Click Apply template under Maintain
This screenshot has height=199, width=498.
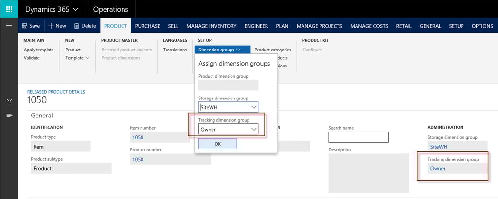pyautogui.click(x=39, y=50)
